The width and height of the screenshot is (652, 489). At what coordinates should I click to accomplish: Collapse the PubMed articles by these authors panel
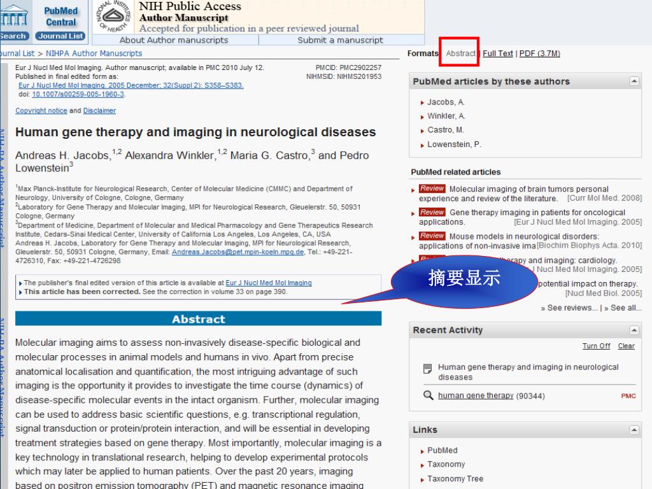pos(634,81)
